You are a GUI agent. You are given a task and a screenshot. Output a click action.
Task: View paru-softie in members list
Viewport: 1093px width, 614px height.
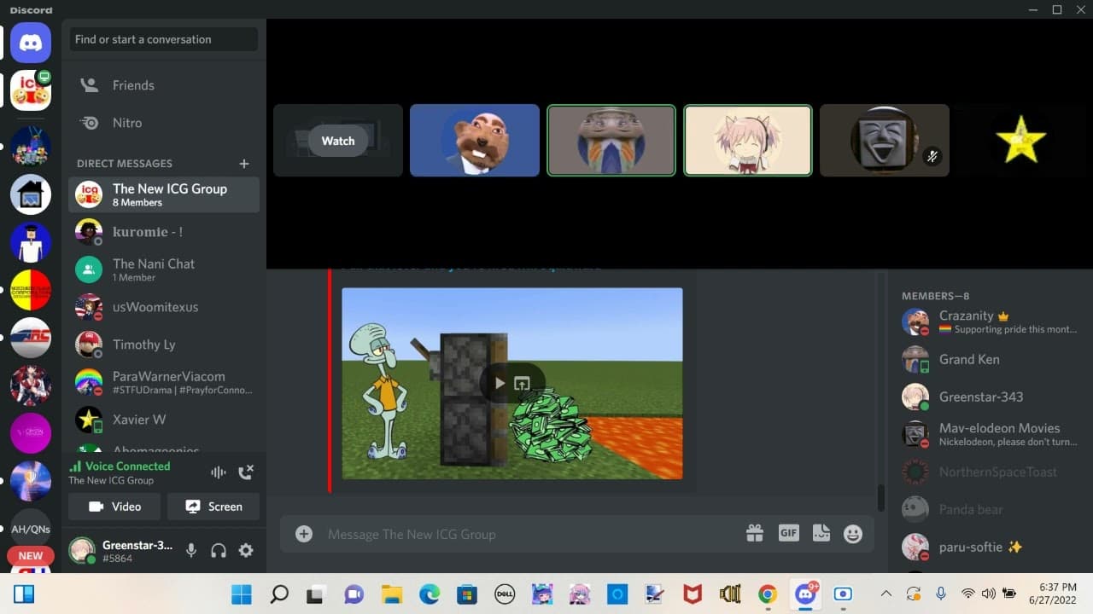pos(991,547)
